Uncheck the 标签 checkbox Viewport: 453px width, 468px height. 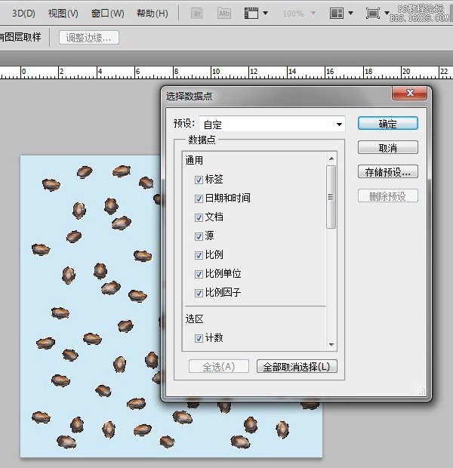pos(199,180)
